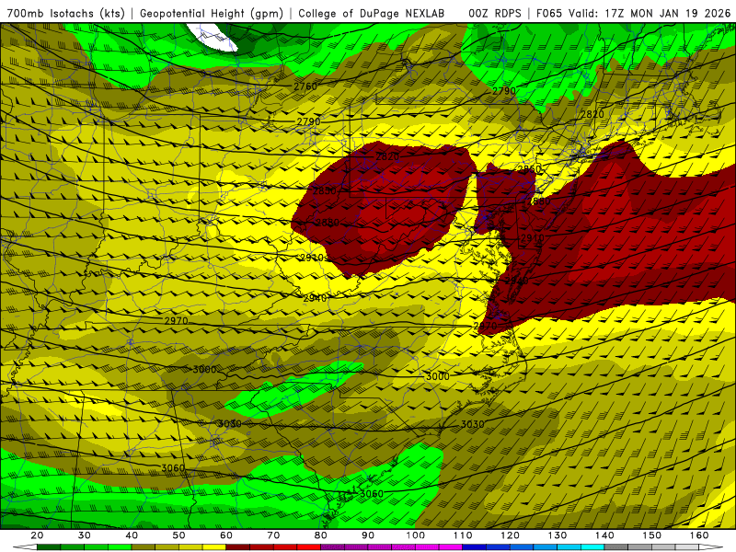Image resolution: width=736 pixels, height=552 pixels.
Task: Select the 60 kt value on legend
Action: (x=226, y=535)
